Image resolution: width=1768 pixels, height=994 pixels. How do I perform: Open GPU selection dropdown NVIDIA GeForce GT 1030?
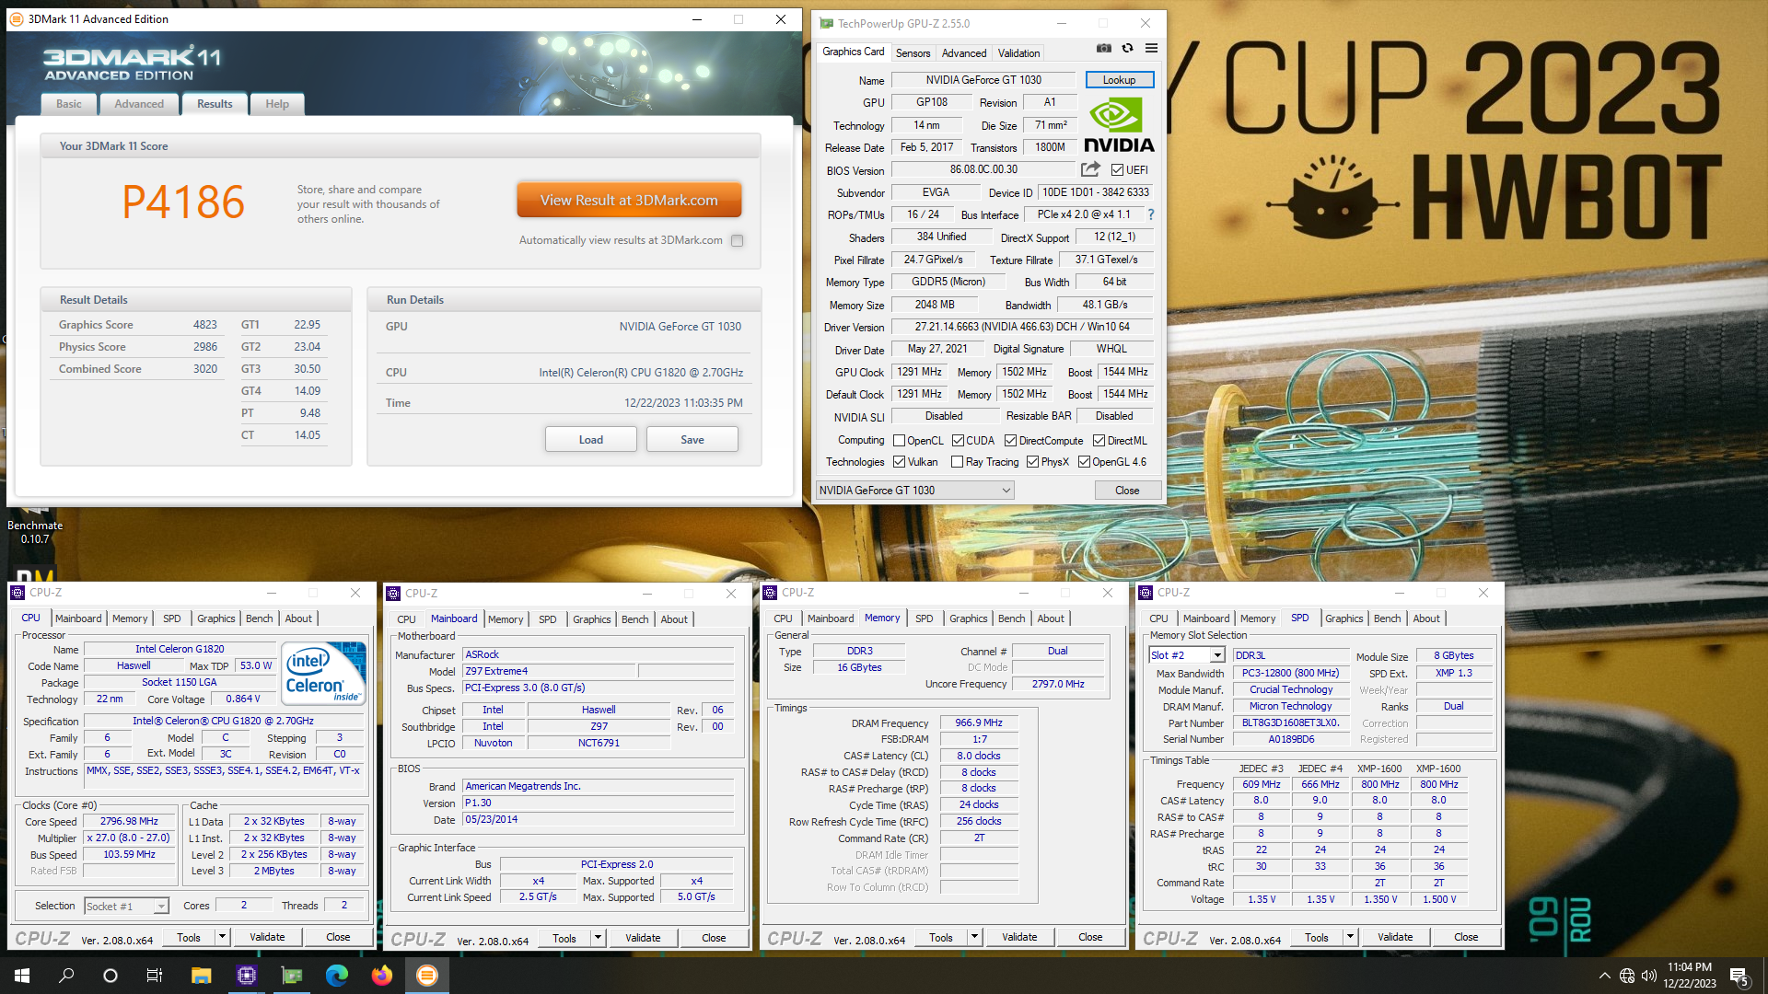tap(914, 491)
